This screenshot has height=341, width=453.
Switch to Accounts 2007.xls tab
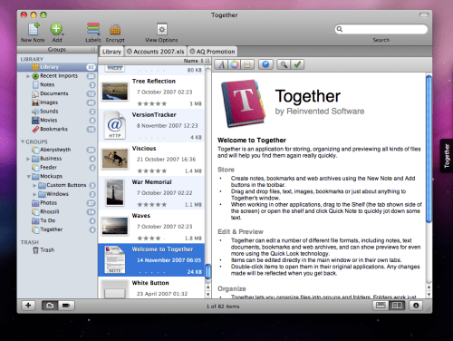(x=155, y=52)
